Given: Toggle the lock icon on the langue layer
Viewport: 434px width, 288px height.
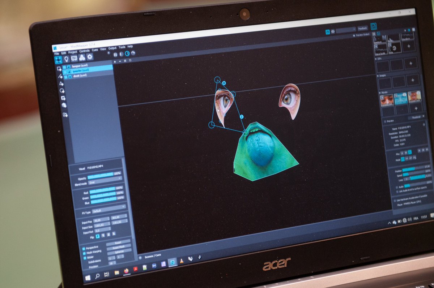Looking at the screenshot, I should [x=69, y=67].
